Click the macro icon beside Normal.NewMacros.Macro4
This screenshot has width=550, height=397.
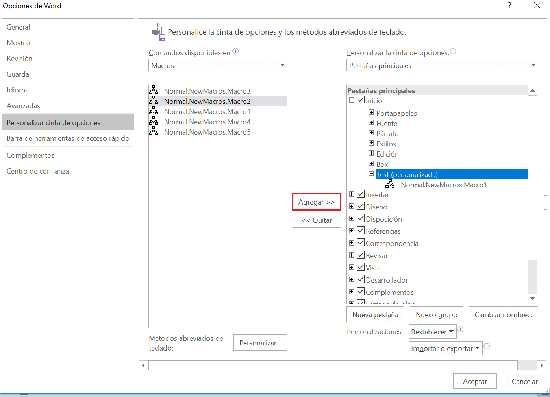[154, 121]
